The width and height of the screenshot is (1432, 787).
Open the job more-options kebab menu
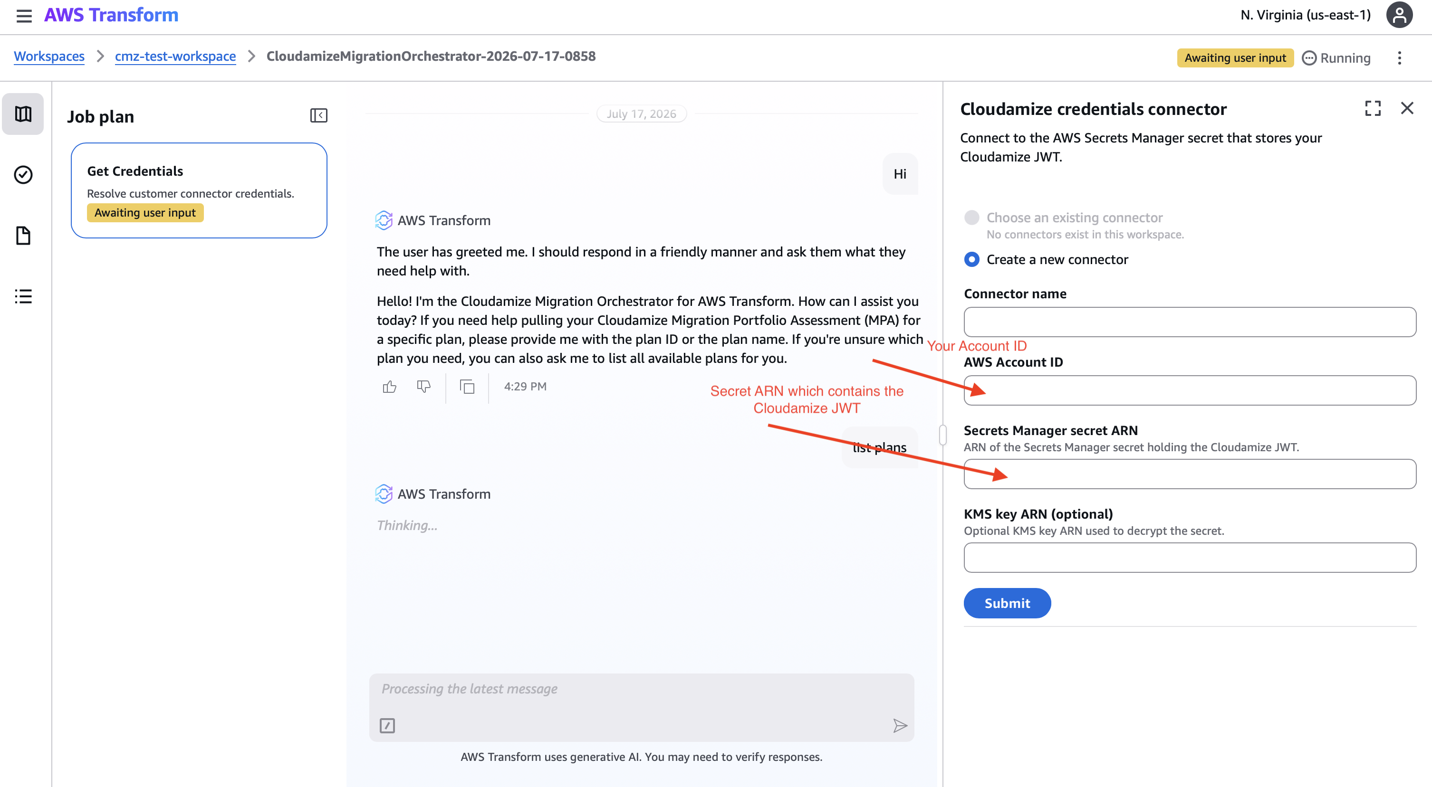point(1399,58)
